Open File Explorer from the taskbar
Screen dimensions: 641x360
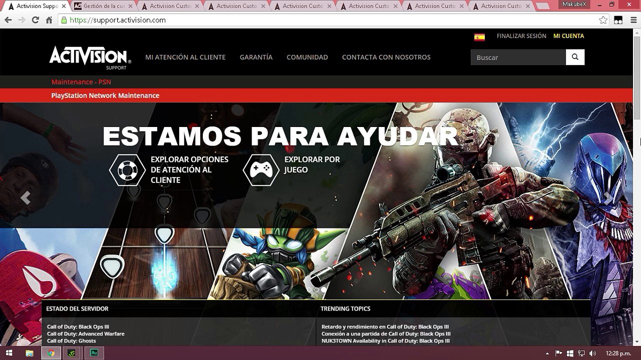(x=30, y=353)
